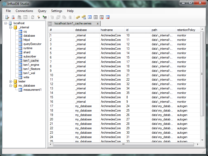Click the yellow cylinder icon beside my_database
The image size is (208, 156).
15,86
